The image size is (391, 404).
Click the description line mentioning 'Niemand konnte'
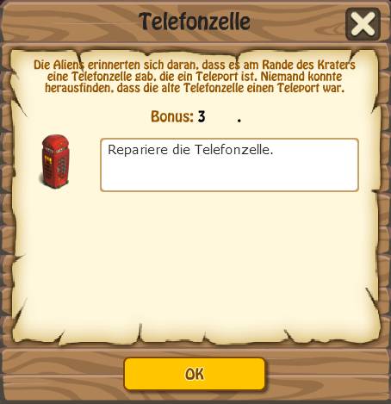(x=195, y=77)
